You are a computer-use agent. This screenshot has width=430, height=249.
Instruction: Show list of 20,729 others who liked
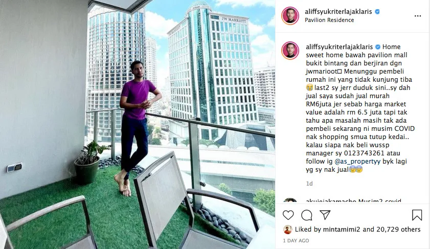tap(398, 229)
